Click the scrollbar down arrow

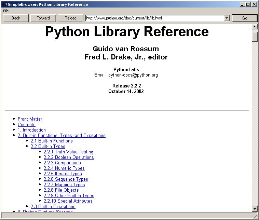coord(255,209)
